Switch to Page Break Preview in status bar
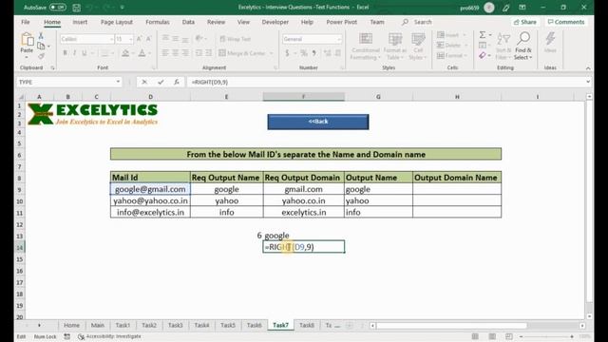 (x=509, y=336)
